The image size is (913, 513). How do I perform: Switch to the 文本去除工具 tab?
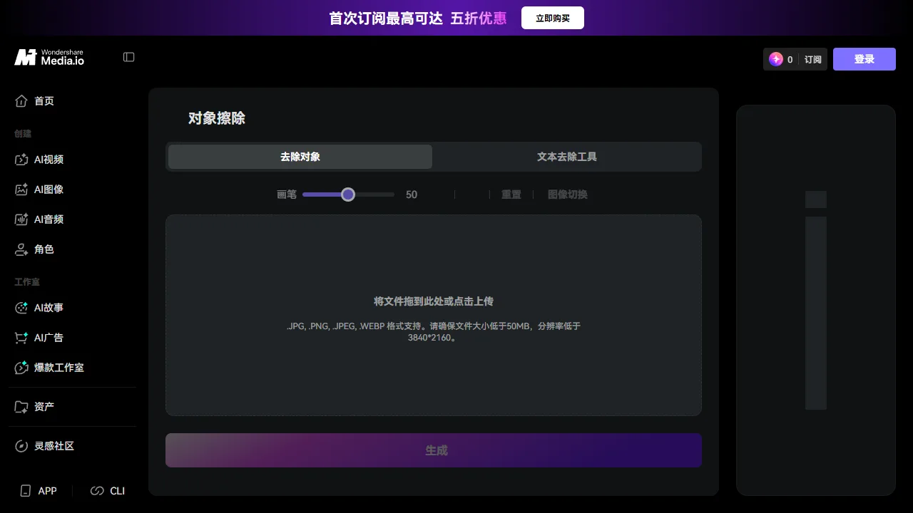(567, 157)
